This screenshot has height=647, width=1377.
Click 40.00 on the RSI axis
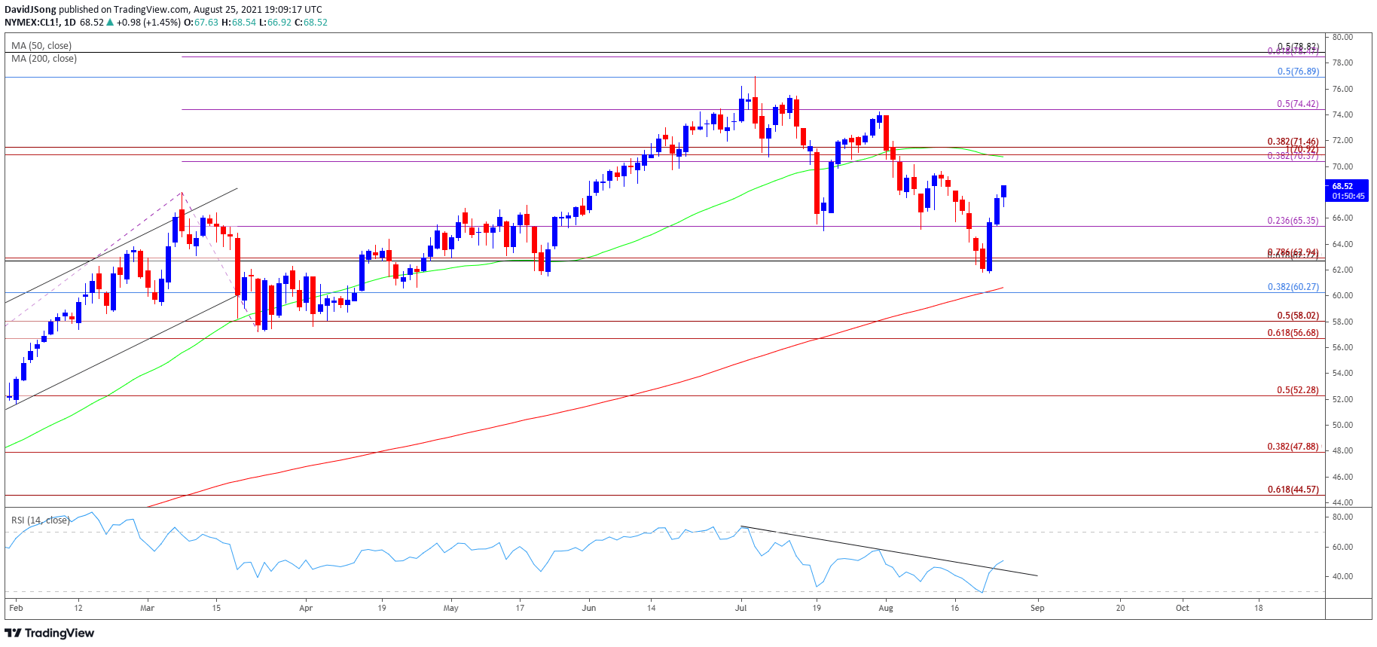pyautogui.click(x=1342, y=576)
